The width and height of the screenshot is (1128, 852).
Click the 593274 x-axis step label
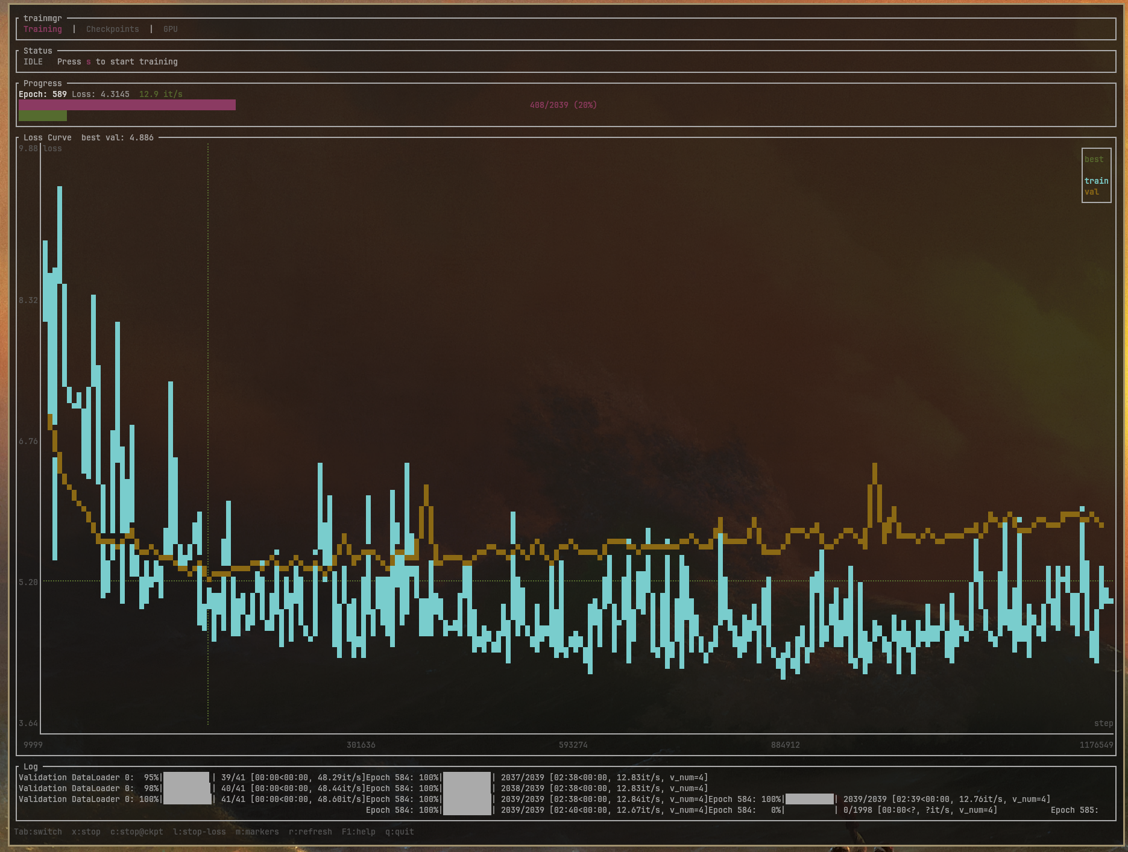[x=573, y=745]
